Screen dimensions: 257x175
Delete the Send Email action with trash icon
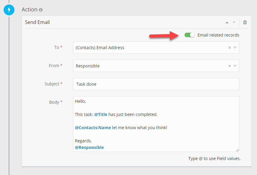click(245, 22)
